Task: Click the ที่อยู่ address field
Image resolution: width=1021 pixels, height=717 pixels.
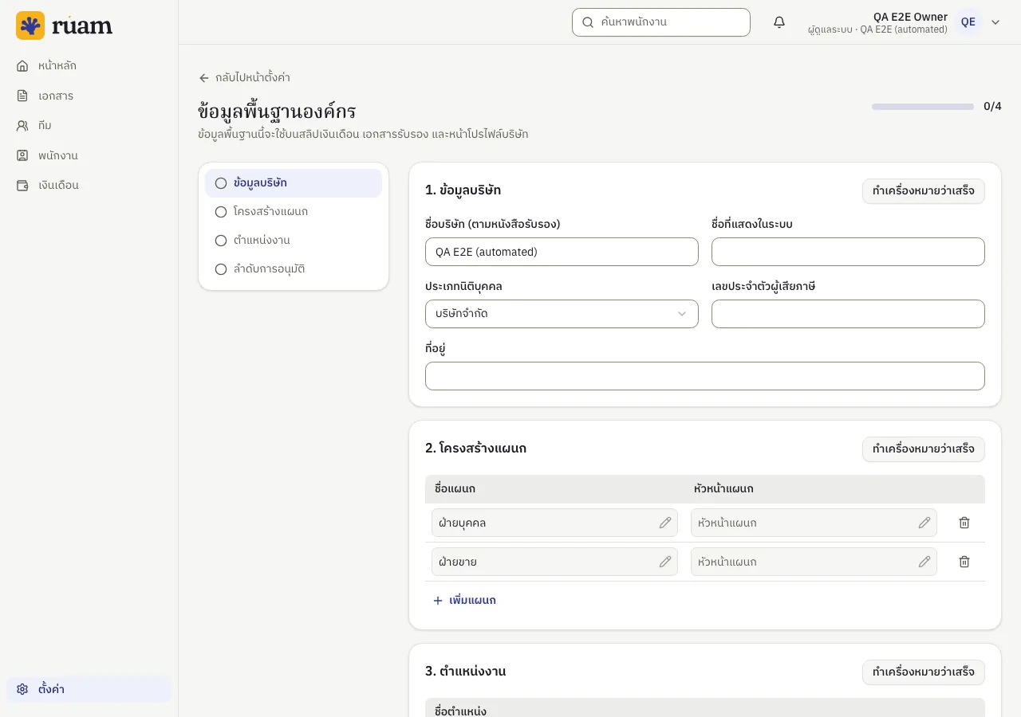Action: [705, 376]
